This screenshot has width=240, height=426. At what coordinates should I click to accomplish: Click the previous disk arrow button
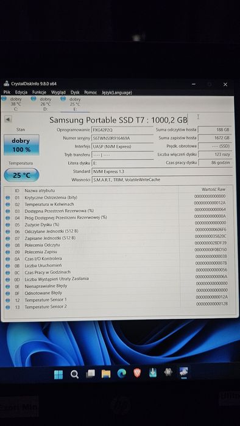tap(8, 119)
